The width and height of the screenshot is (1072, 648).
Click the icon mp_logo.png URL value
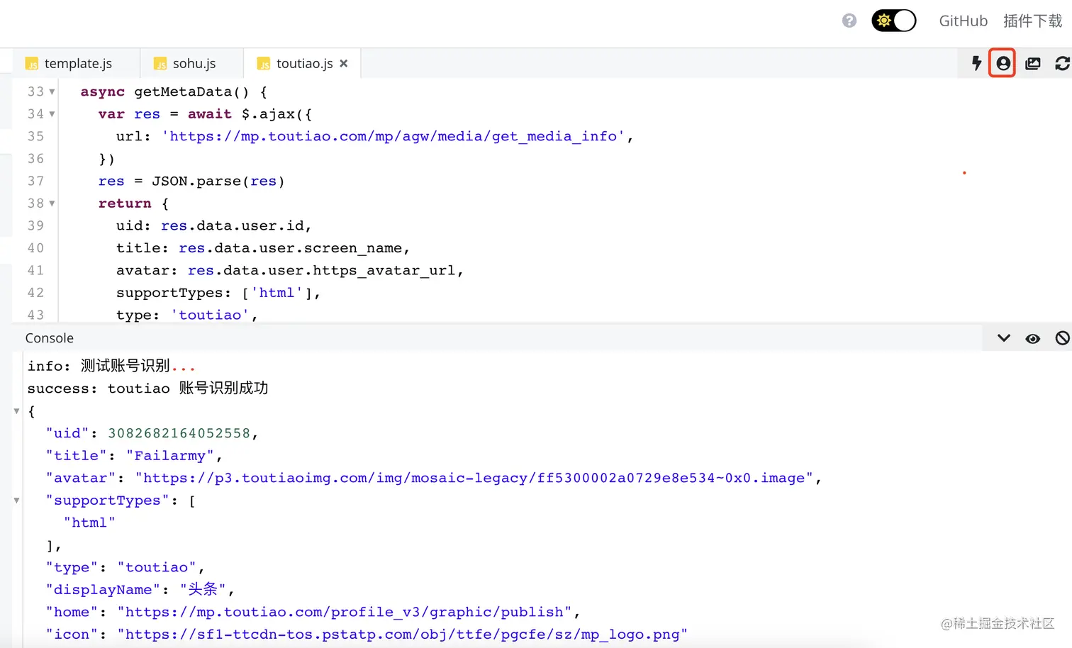[x=402, y=635]
